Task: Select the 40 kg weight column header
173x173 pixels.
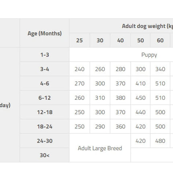Action: tap(120, 40)
